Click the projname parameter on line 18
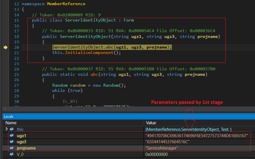The width and height of the screenshot is (255, 159). click(x=208, y=36)
